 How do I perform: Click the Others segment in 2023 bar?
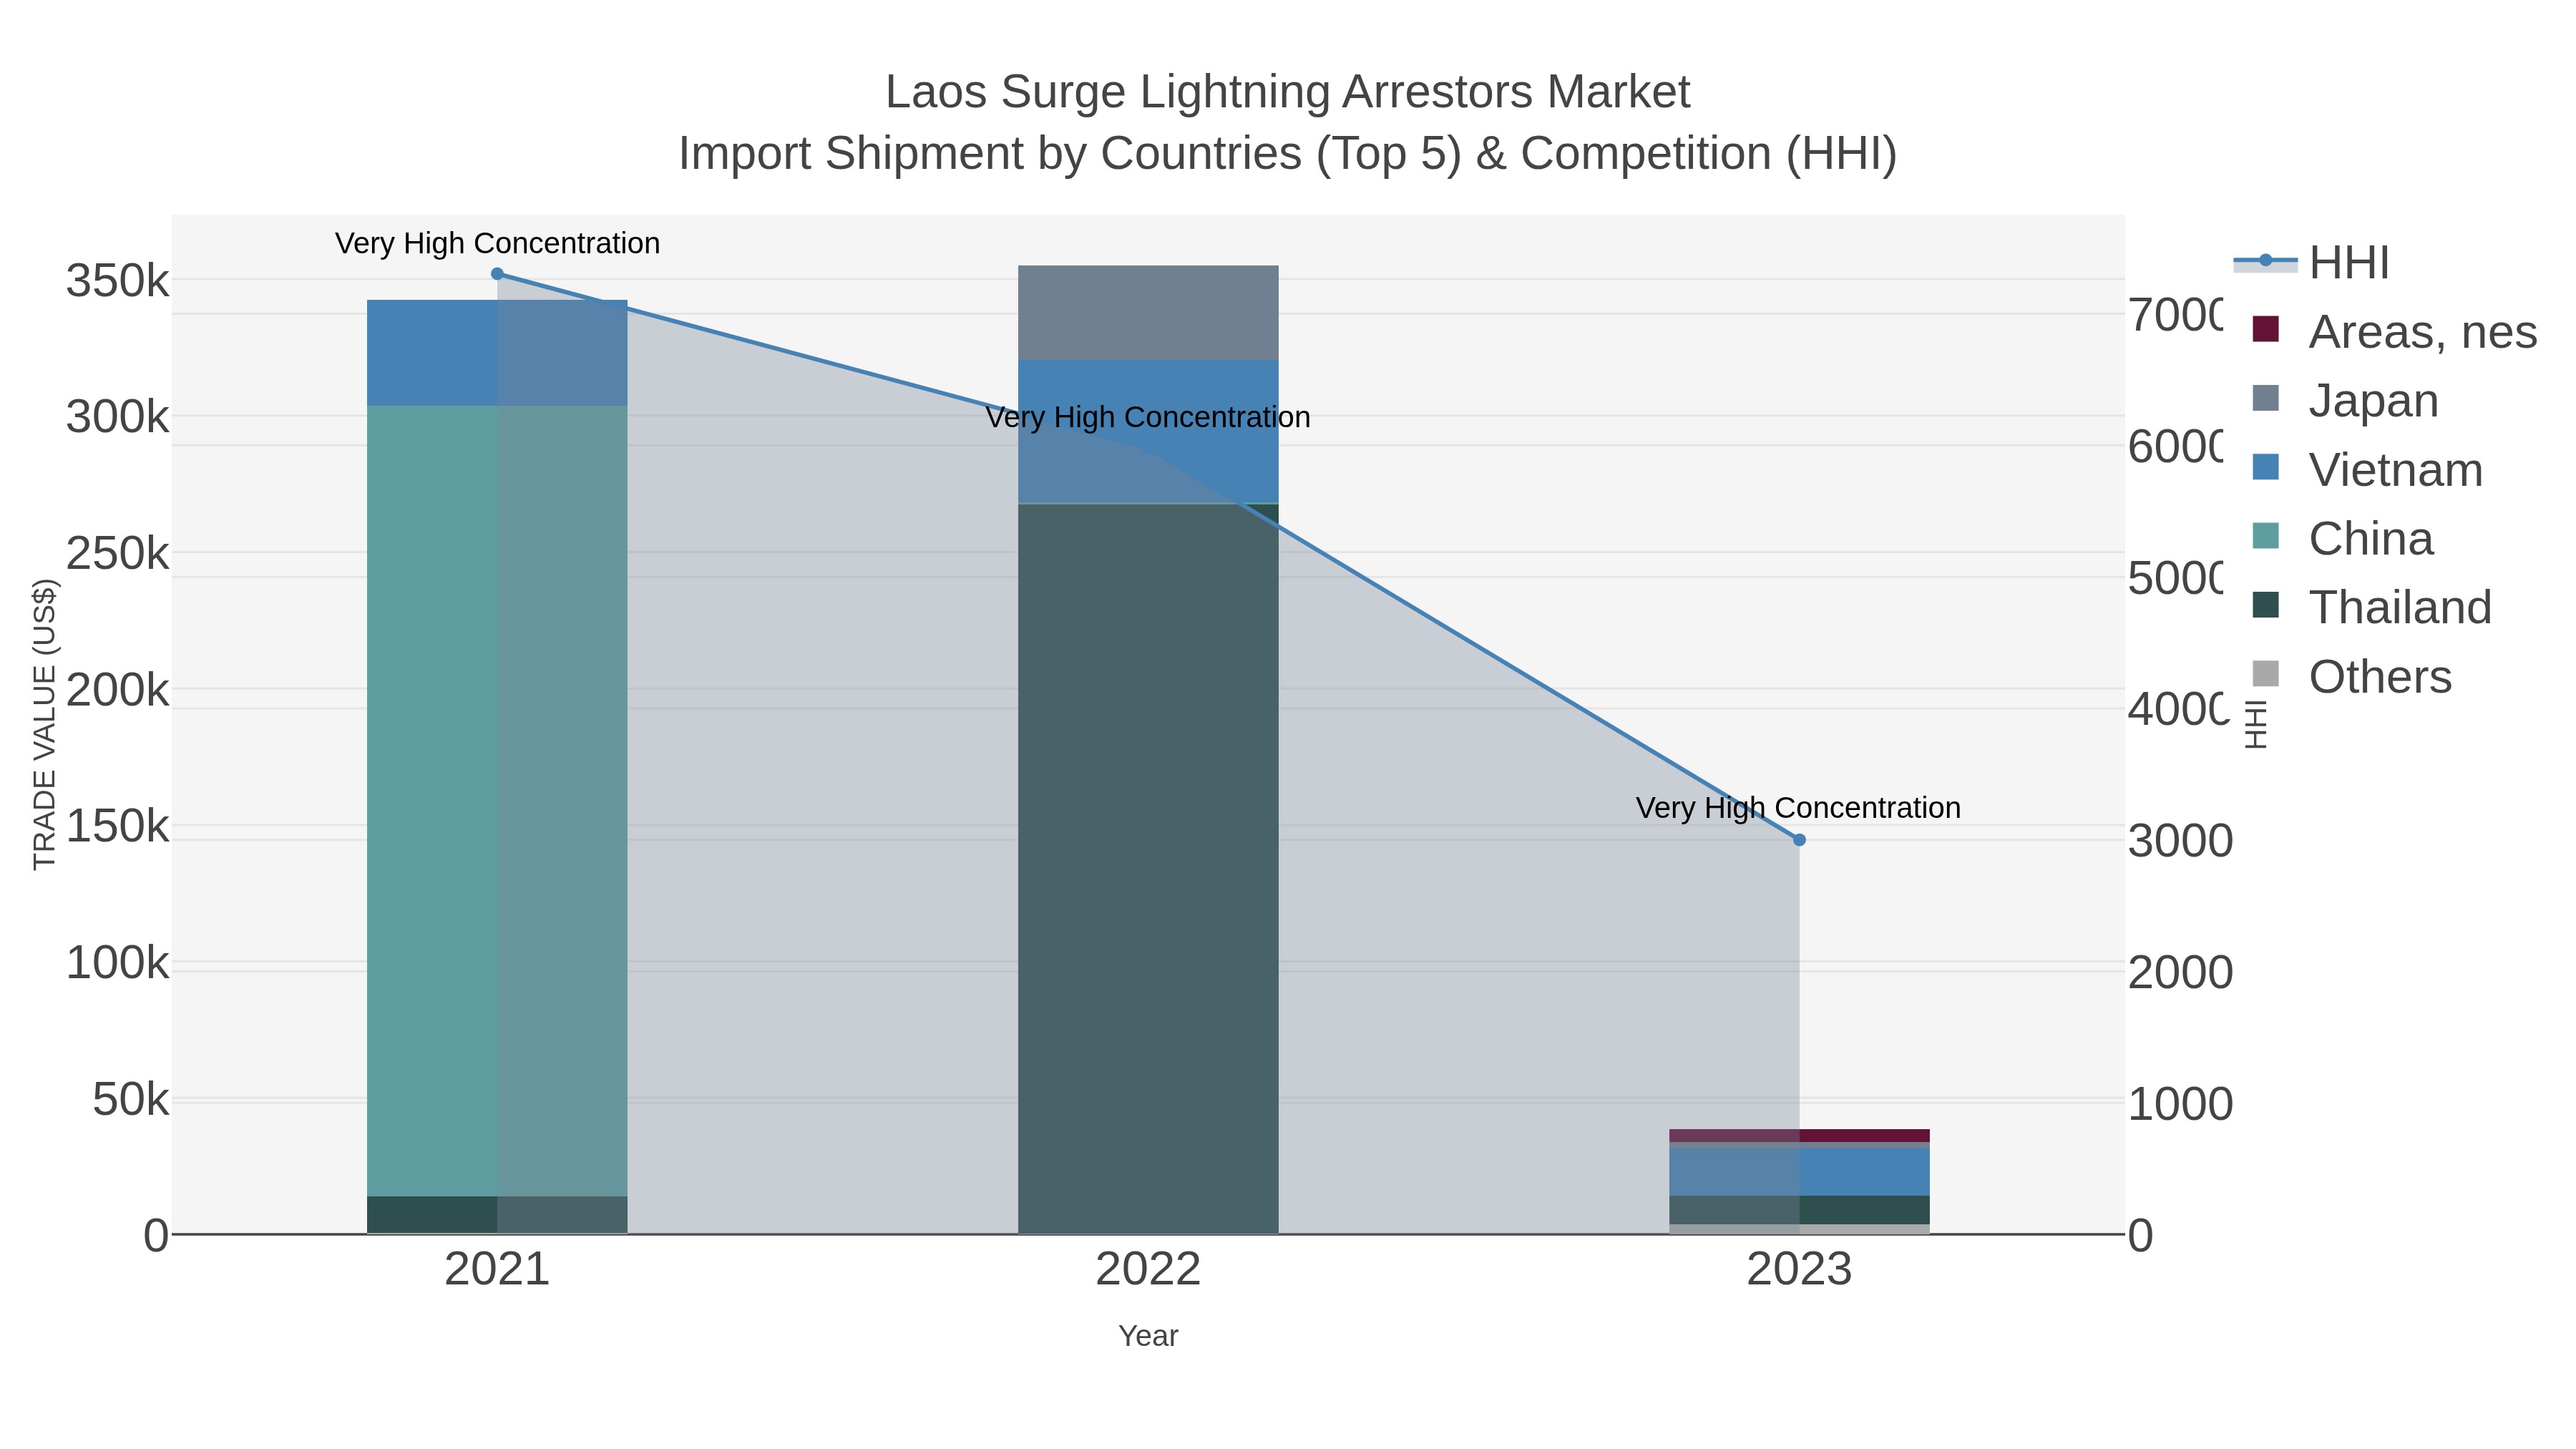(x=1799, y=1229)
